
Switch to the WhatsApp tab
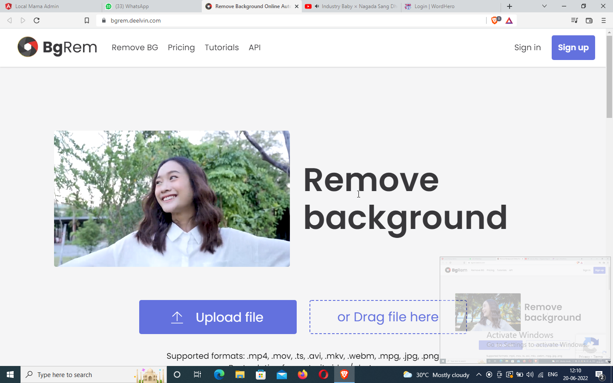[132, 6]
